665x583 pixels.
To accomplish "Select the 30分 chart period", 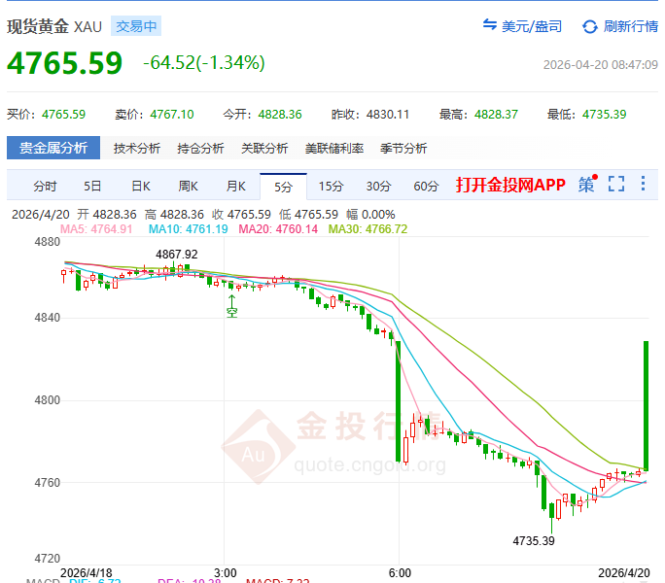I will tap(378, 187).
